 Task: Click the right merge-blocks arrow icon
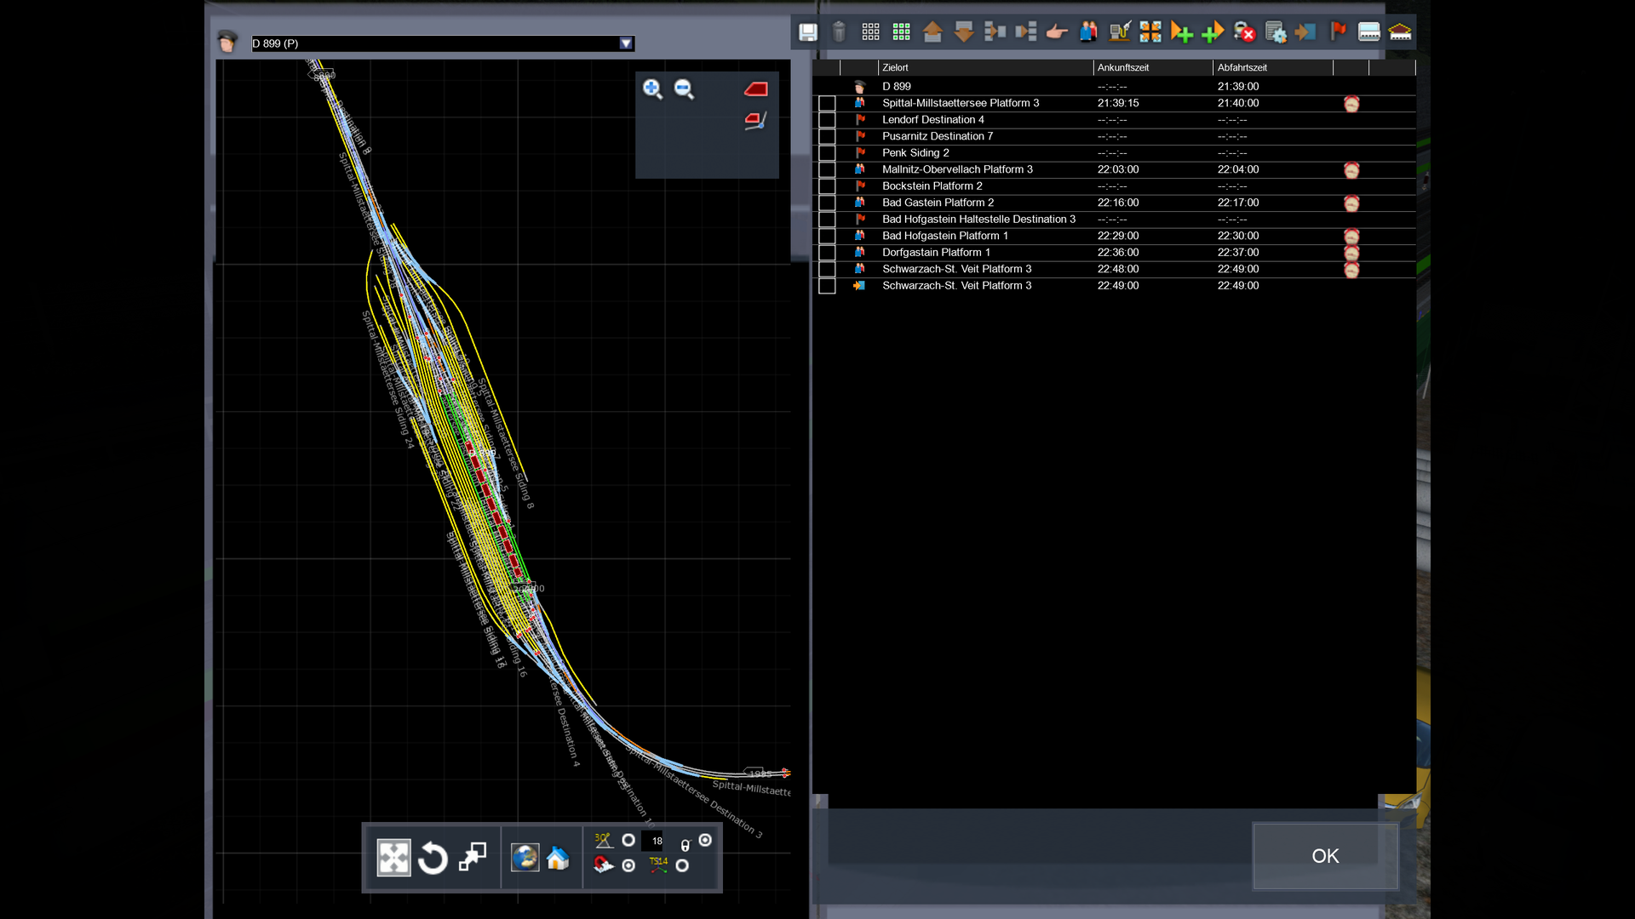1026,32
